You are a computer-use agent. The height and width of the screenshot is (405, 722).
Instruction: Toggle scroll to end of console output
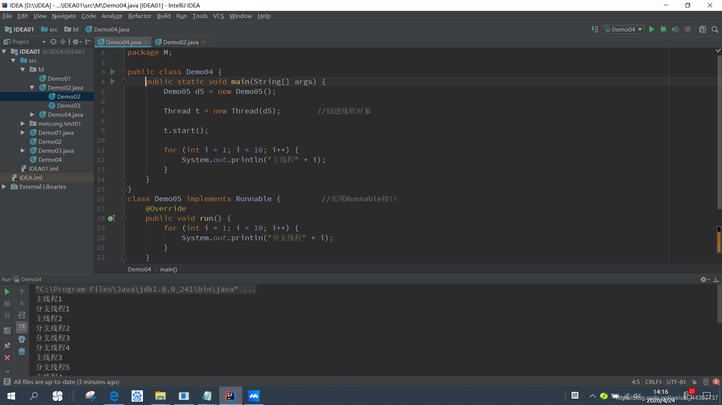point(22,327)
